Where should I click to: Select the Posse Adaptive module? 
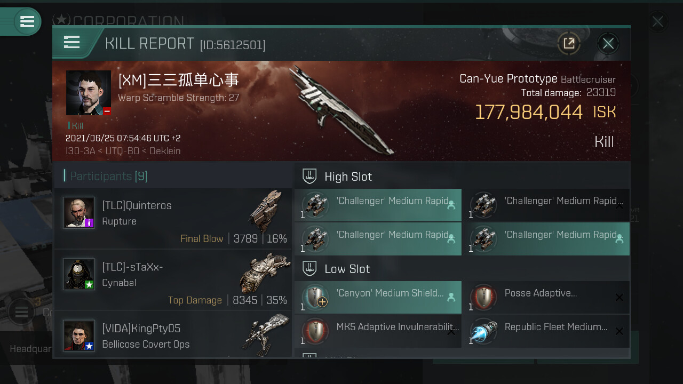point(546,298)
